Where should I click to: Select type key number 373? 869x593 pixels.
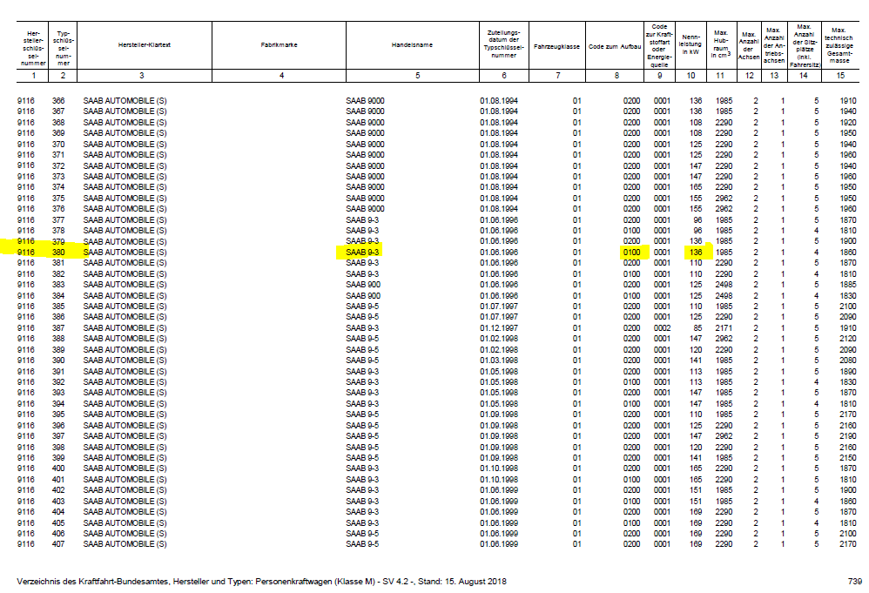tap(58, 176)
